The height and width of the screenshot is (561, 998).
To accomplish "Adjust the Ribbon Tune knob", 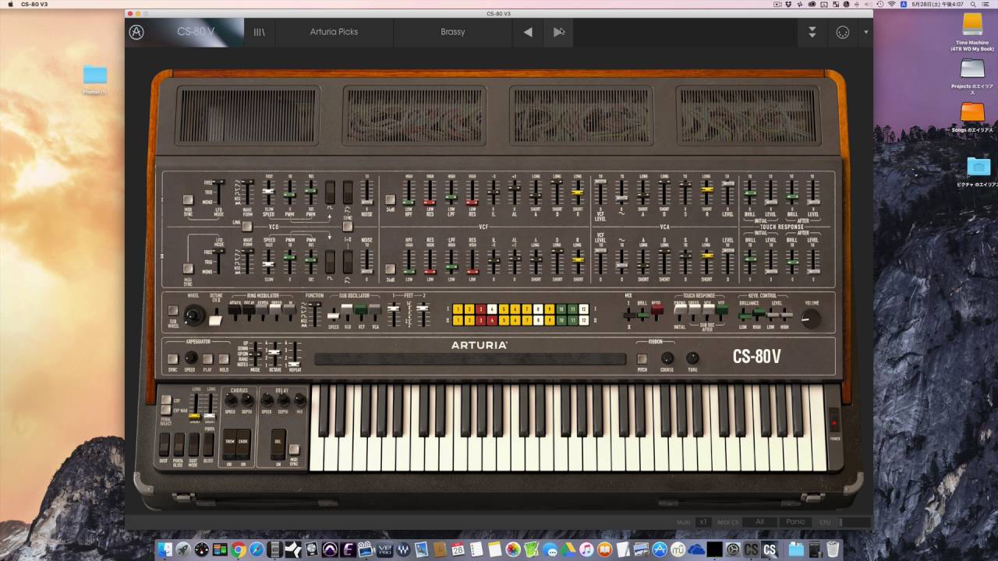I will pyautogui.click(x=692, y=358).
